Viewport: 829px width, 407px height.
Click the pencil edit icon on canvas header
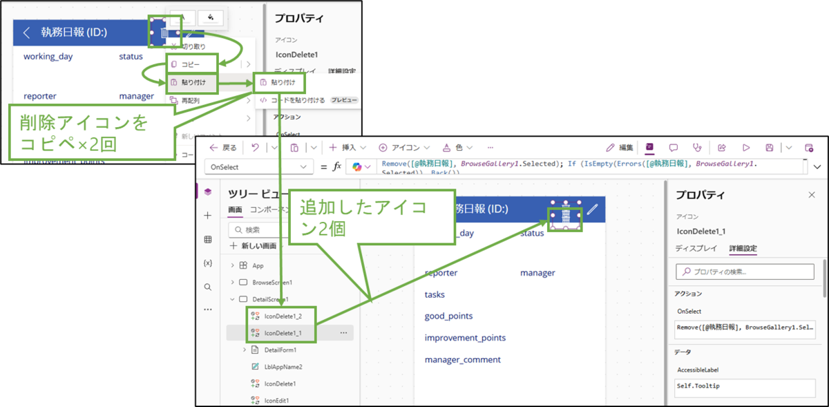point(592,209)
